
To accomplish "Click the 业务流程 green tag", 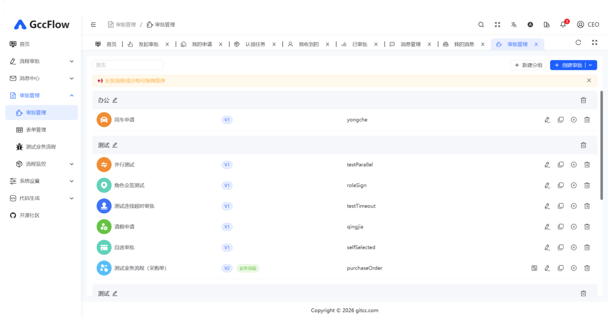I will tap(248, 268).
